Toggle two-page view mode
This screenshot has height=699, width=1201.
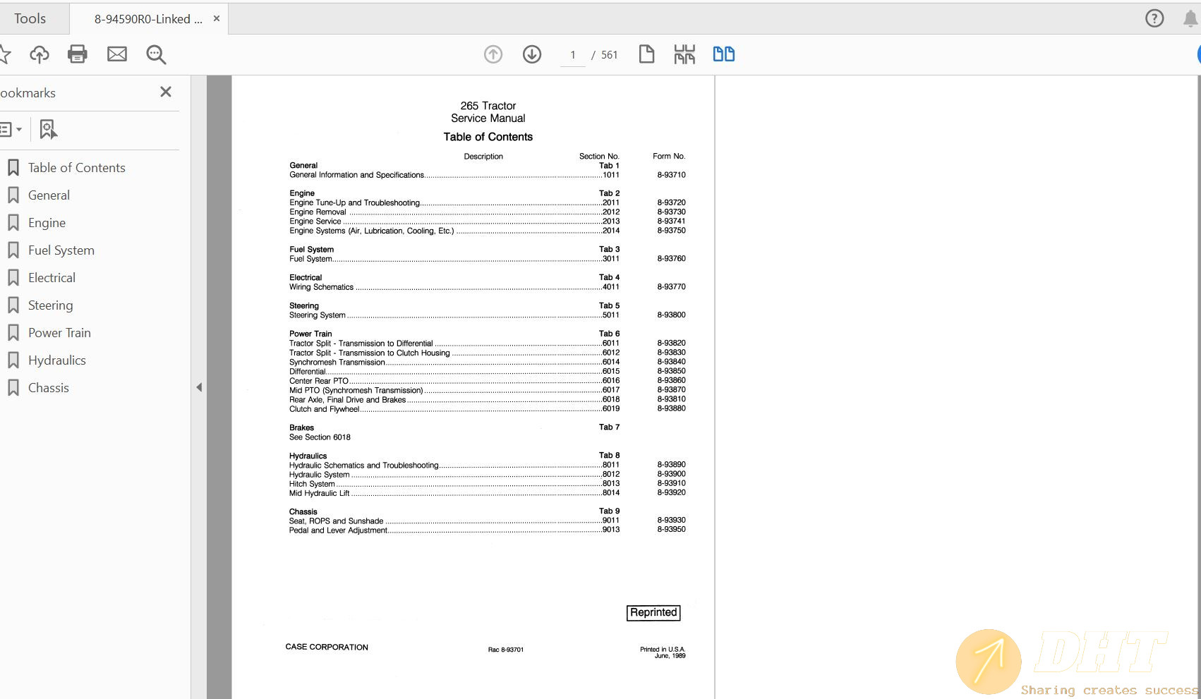point(723,54)
